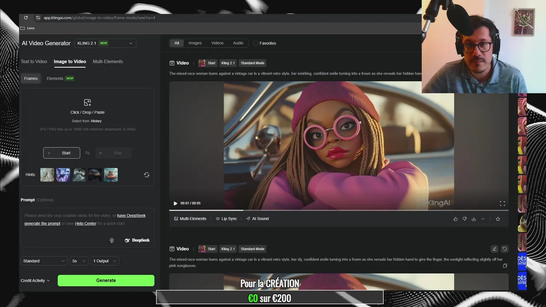Viewport: 546px width, 307px height.
Task: Seek along the video progress bar
Action: [x=339, y=210]
